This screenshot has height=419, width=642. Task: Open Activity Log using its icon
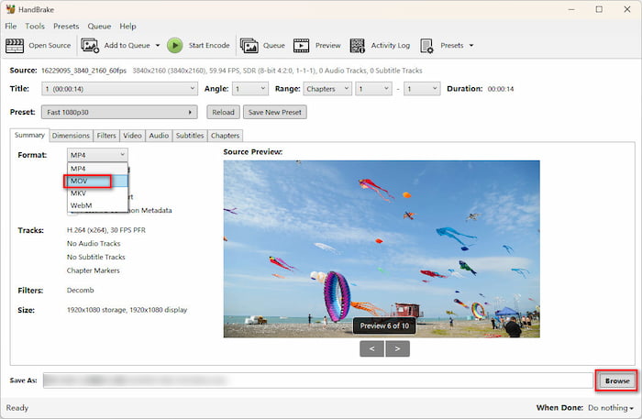pos(357,46)
